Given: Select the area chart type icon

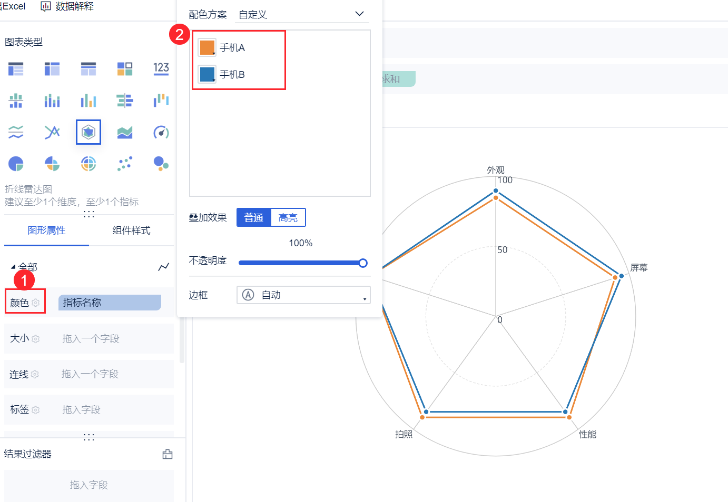Looking at the screenshot, I should click(x=125, y=132).
